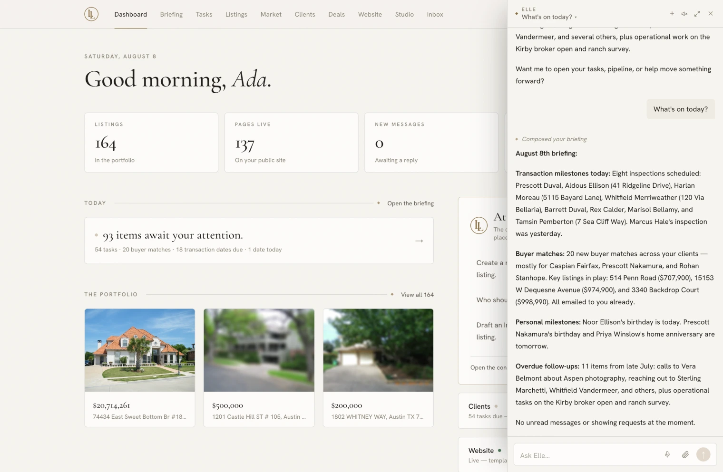Open the Briefing tab
The height and width of the screenshot is (472, 723).
point(171,15)
